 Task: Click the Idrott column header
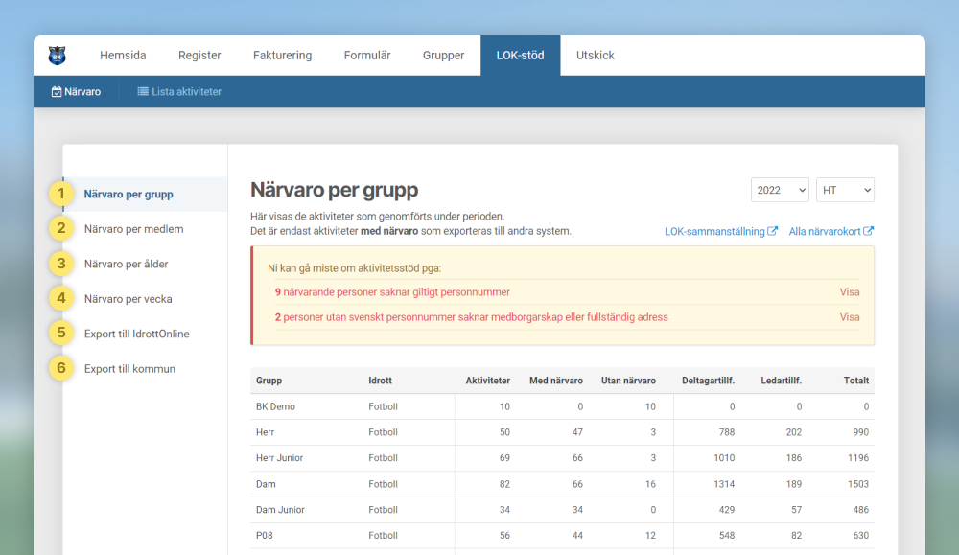381,381
